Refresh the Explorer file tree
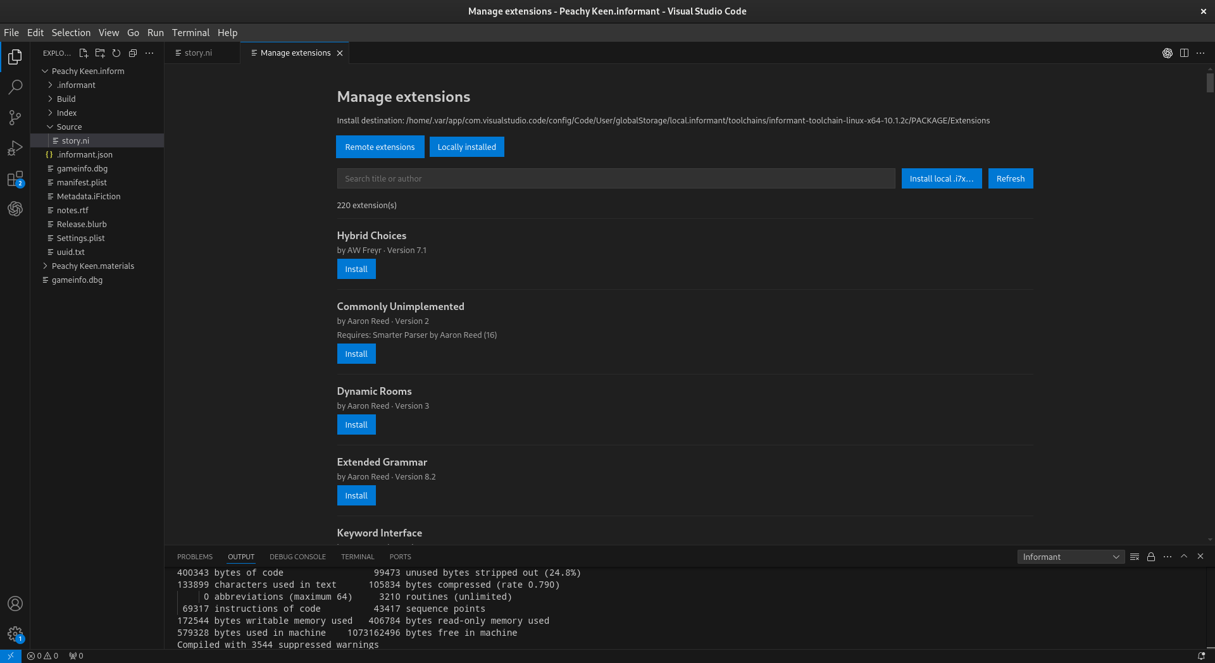This screenshot has width=1215, height=663. point(116,53)
